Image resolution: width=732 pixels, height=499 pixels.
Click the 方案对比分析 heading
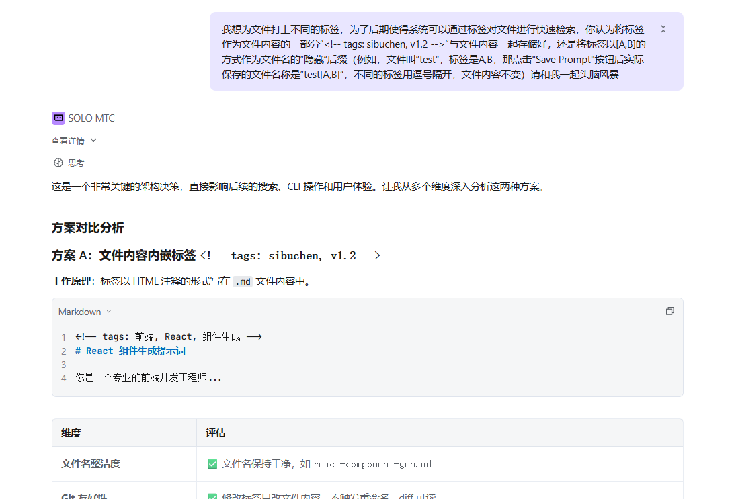pyautogui.click(x=87, y=228)
